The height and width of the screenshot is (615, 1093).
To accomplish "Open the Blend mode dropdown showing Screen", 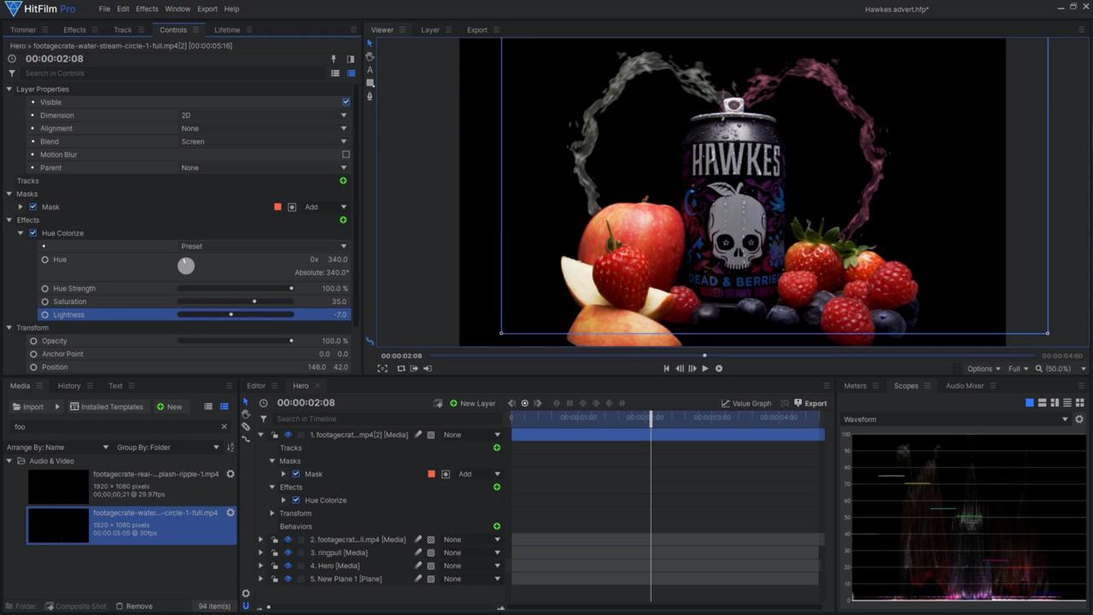I will 264,142.
